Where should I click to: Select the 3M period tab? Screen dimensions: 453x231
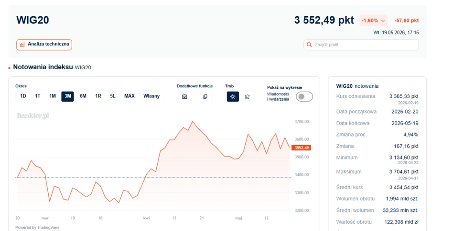pos(67,96)
